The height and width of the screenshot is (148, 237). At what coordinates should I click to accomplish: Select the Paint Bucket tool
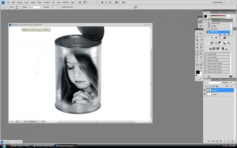coord(201,51)
